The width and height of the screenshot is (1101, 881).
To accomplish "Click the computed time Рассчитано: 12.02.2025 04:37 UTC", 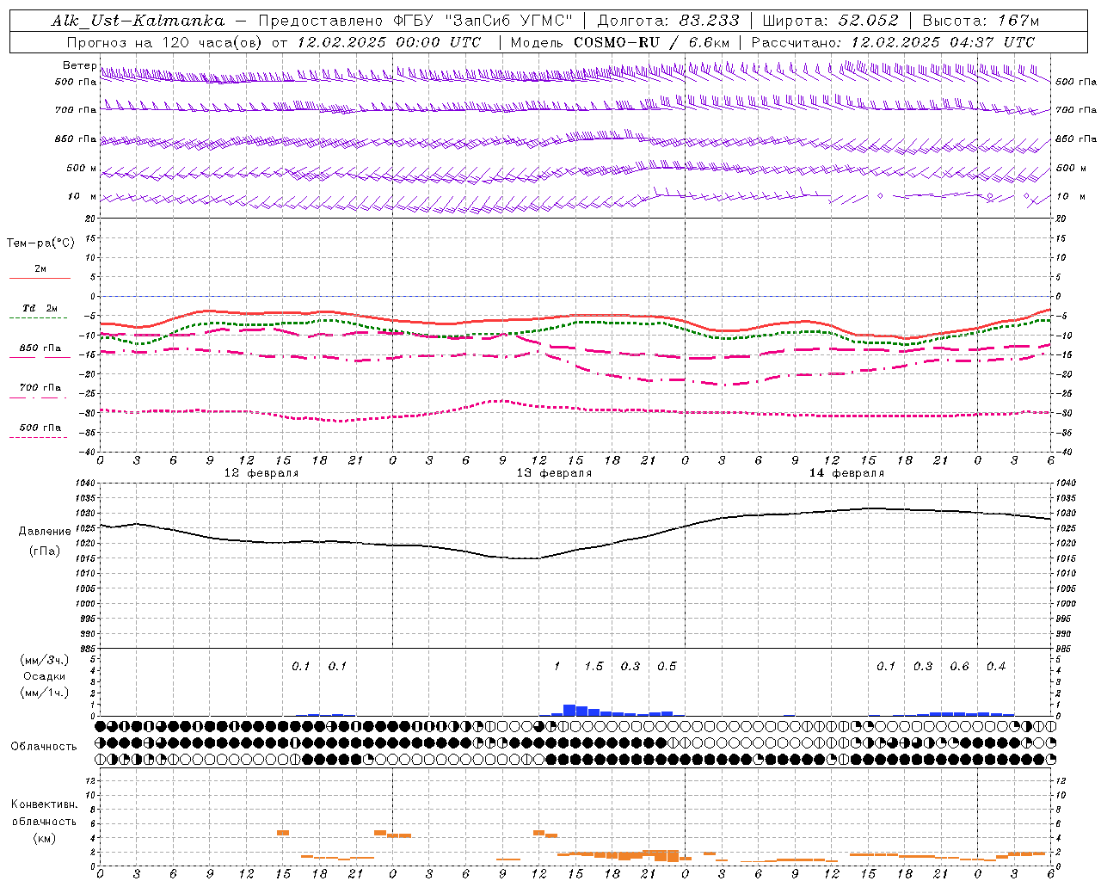I will click(x=893, y=42).
